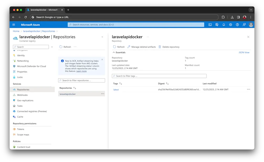
Task: Toggle the browser side panel icon
Action: point(238,17)
